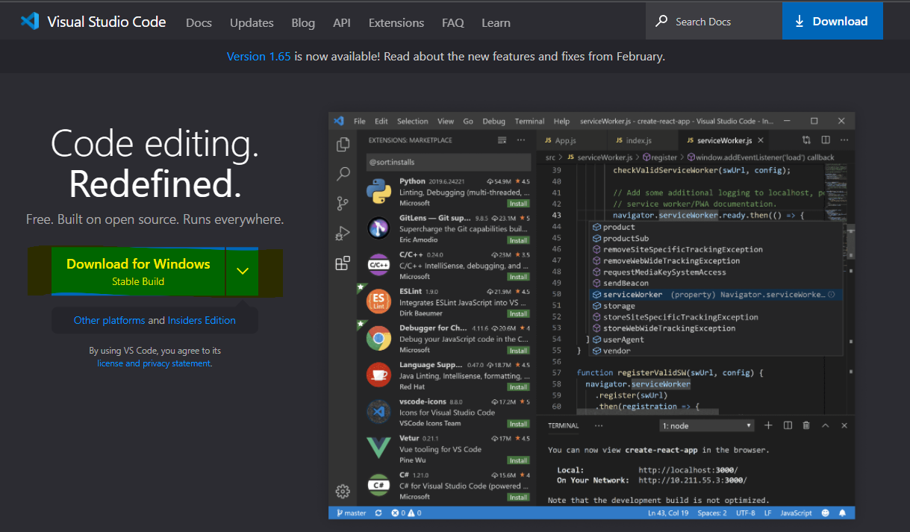Click the @sort:installs search box
Image resolution: width=910 pixels, height=532 pixels.
449,162
